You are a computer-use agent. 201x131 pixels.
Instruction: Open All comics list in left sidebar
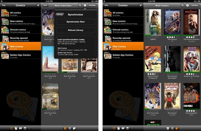click(x=20, y=13)
